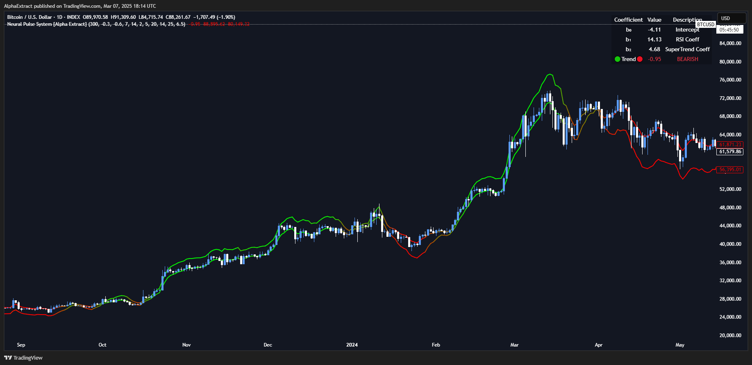Click the Nov label on the time axis
This screenshot has width=752, height=365.
pos(186,345)
